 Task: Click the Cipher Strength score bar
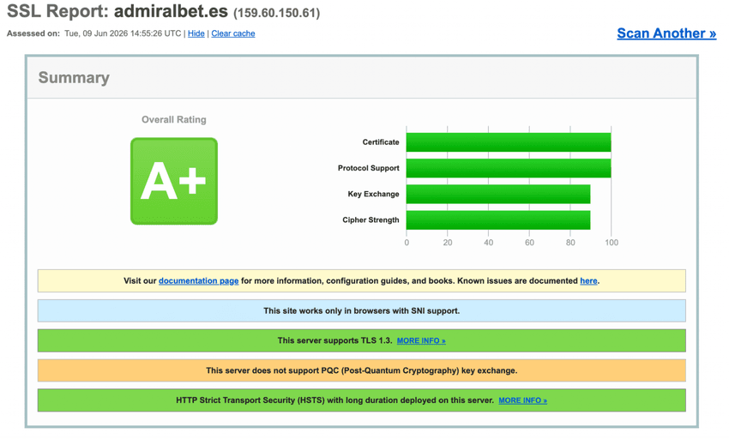coord(498,220)
